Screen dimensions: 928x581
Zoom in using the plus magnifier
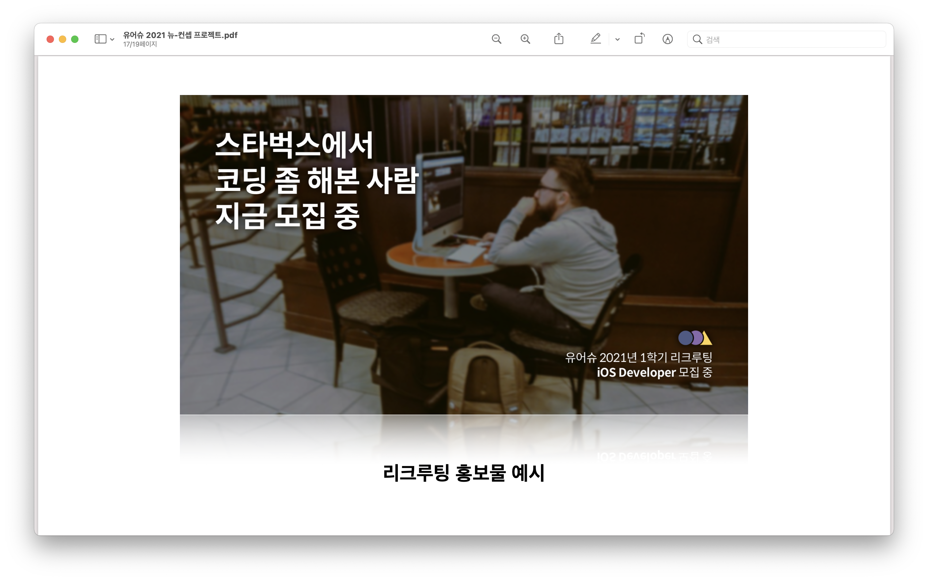[x=525, y=39]
